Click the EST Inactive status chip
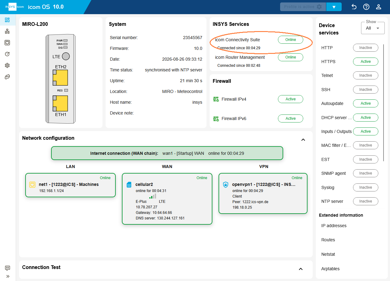The image size is (390, 281). pos(365,159)
